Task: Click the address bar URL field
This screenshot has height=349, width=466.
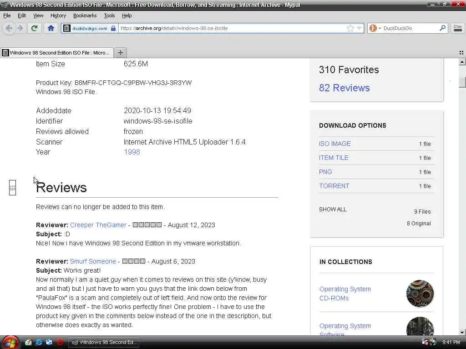Action: [x=232, y=28]
